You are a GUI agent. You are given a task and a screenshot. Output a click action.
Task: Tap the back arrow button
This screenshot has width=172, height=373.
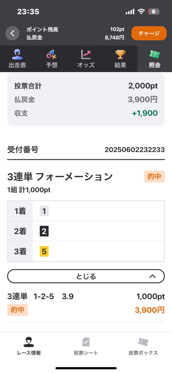(12, 33)
